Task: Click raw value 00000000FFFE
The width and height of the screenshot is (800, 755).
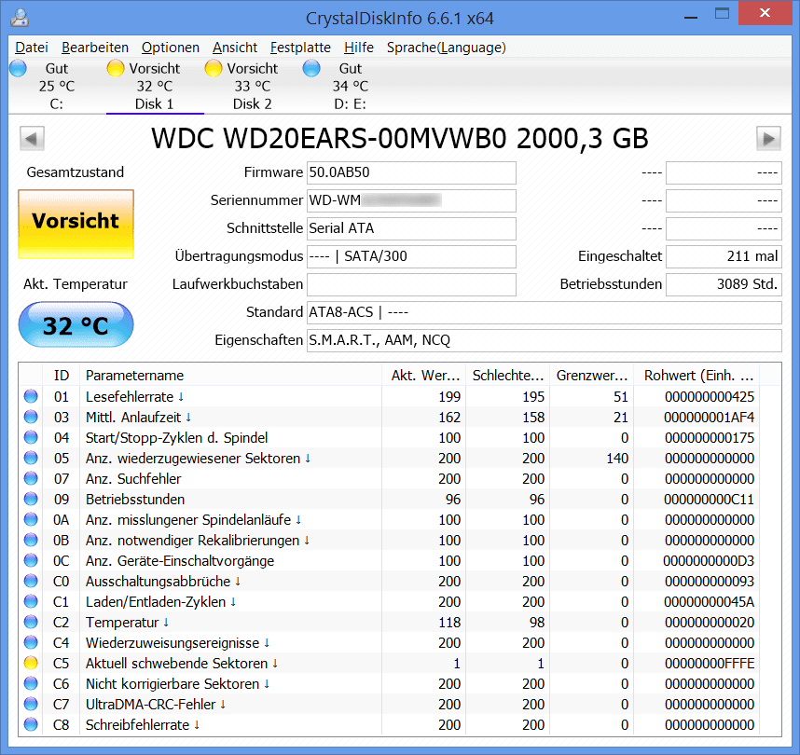Action: point(710,663)
